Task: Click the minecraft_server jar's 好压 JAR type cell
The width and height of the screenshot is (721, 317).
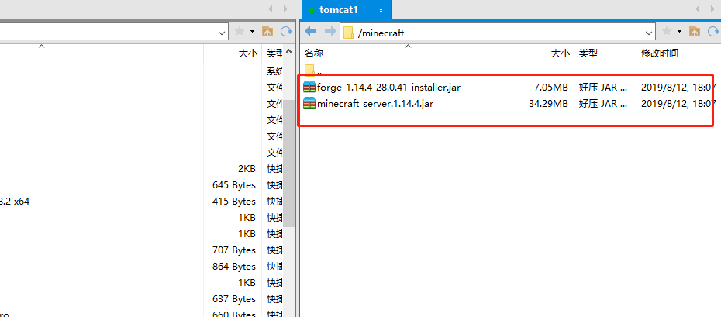Action: point(603,104)
